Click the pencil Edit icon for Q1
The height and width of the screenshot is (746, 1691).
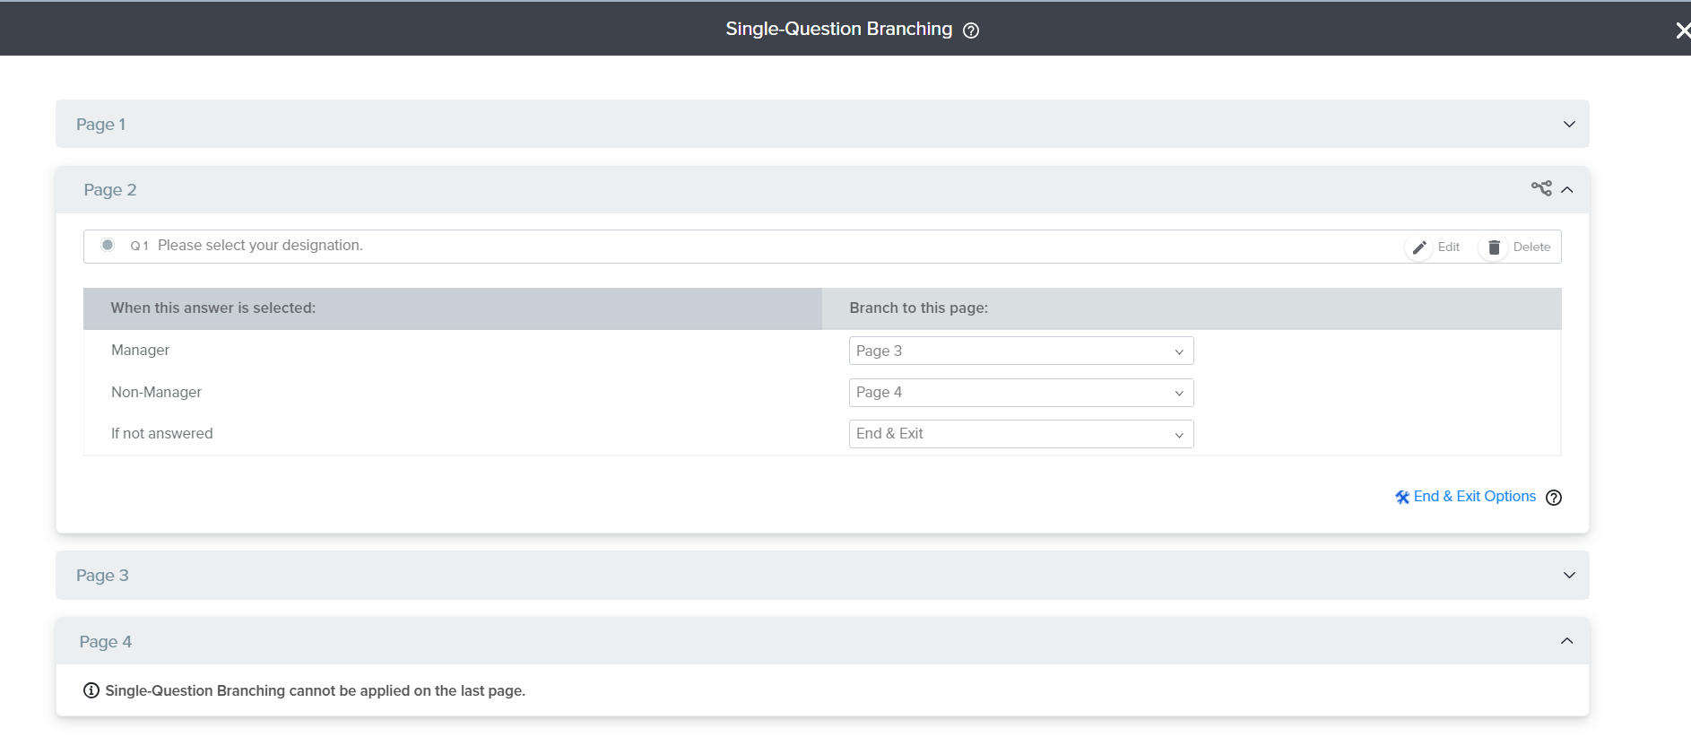tap(1419, 247)
